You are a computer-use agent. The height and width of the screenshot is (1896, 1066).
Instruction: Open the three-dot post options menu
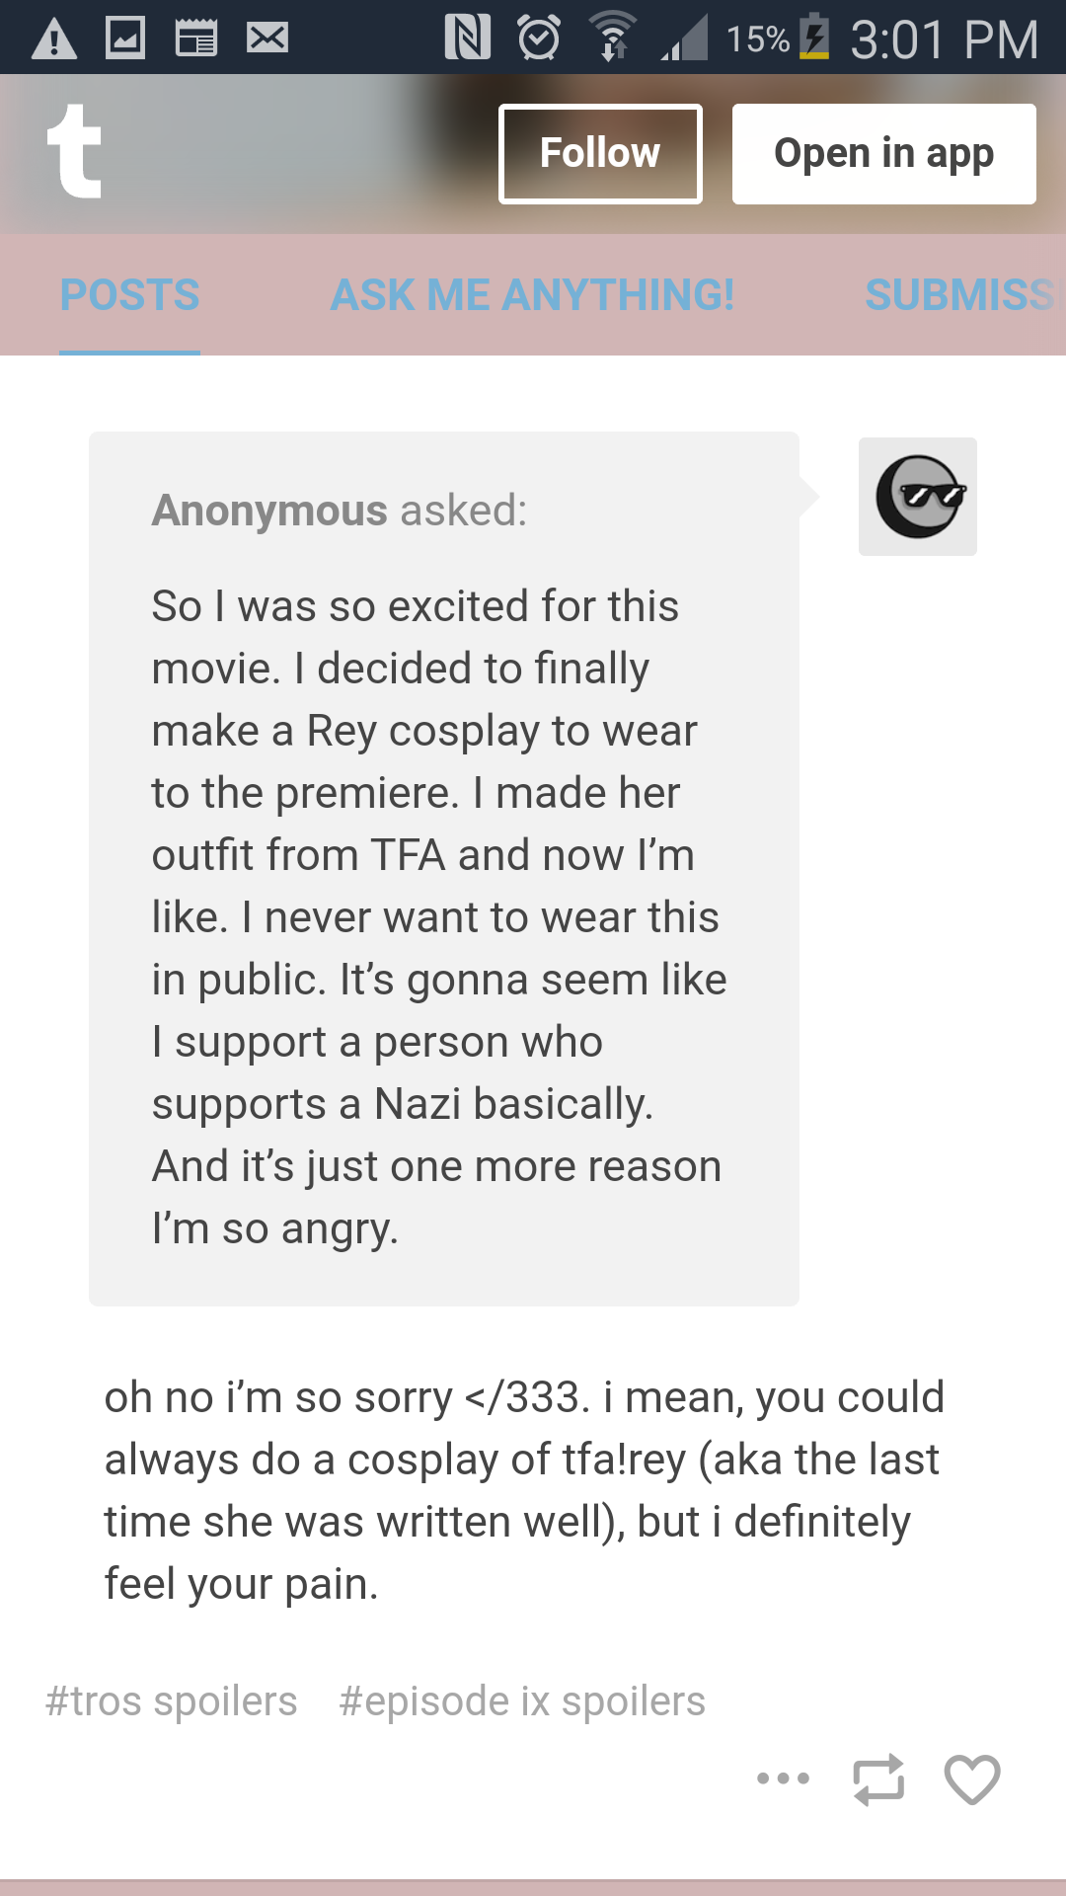pyautogui.click(x=783, y=1778)
